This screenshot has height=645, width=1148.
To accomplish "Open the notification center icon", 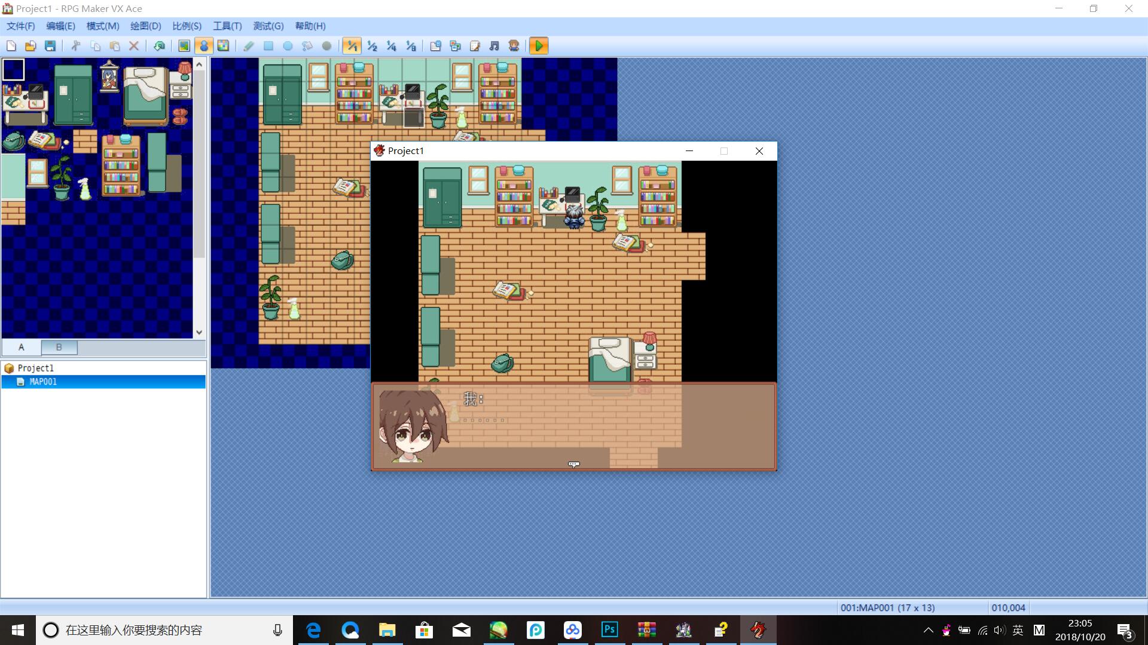I will [1125, 631].
